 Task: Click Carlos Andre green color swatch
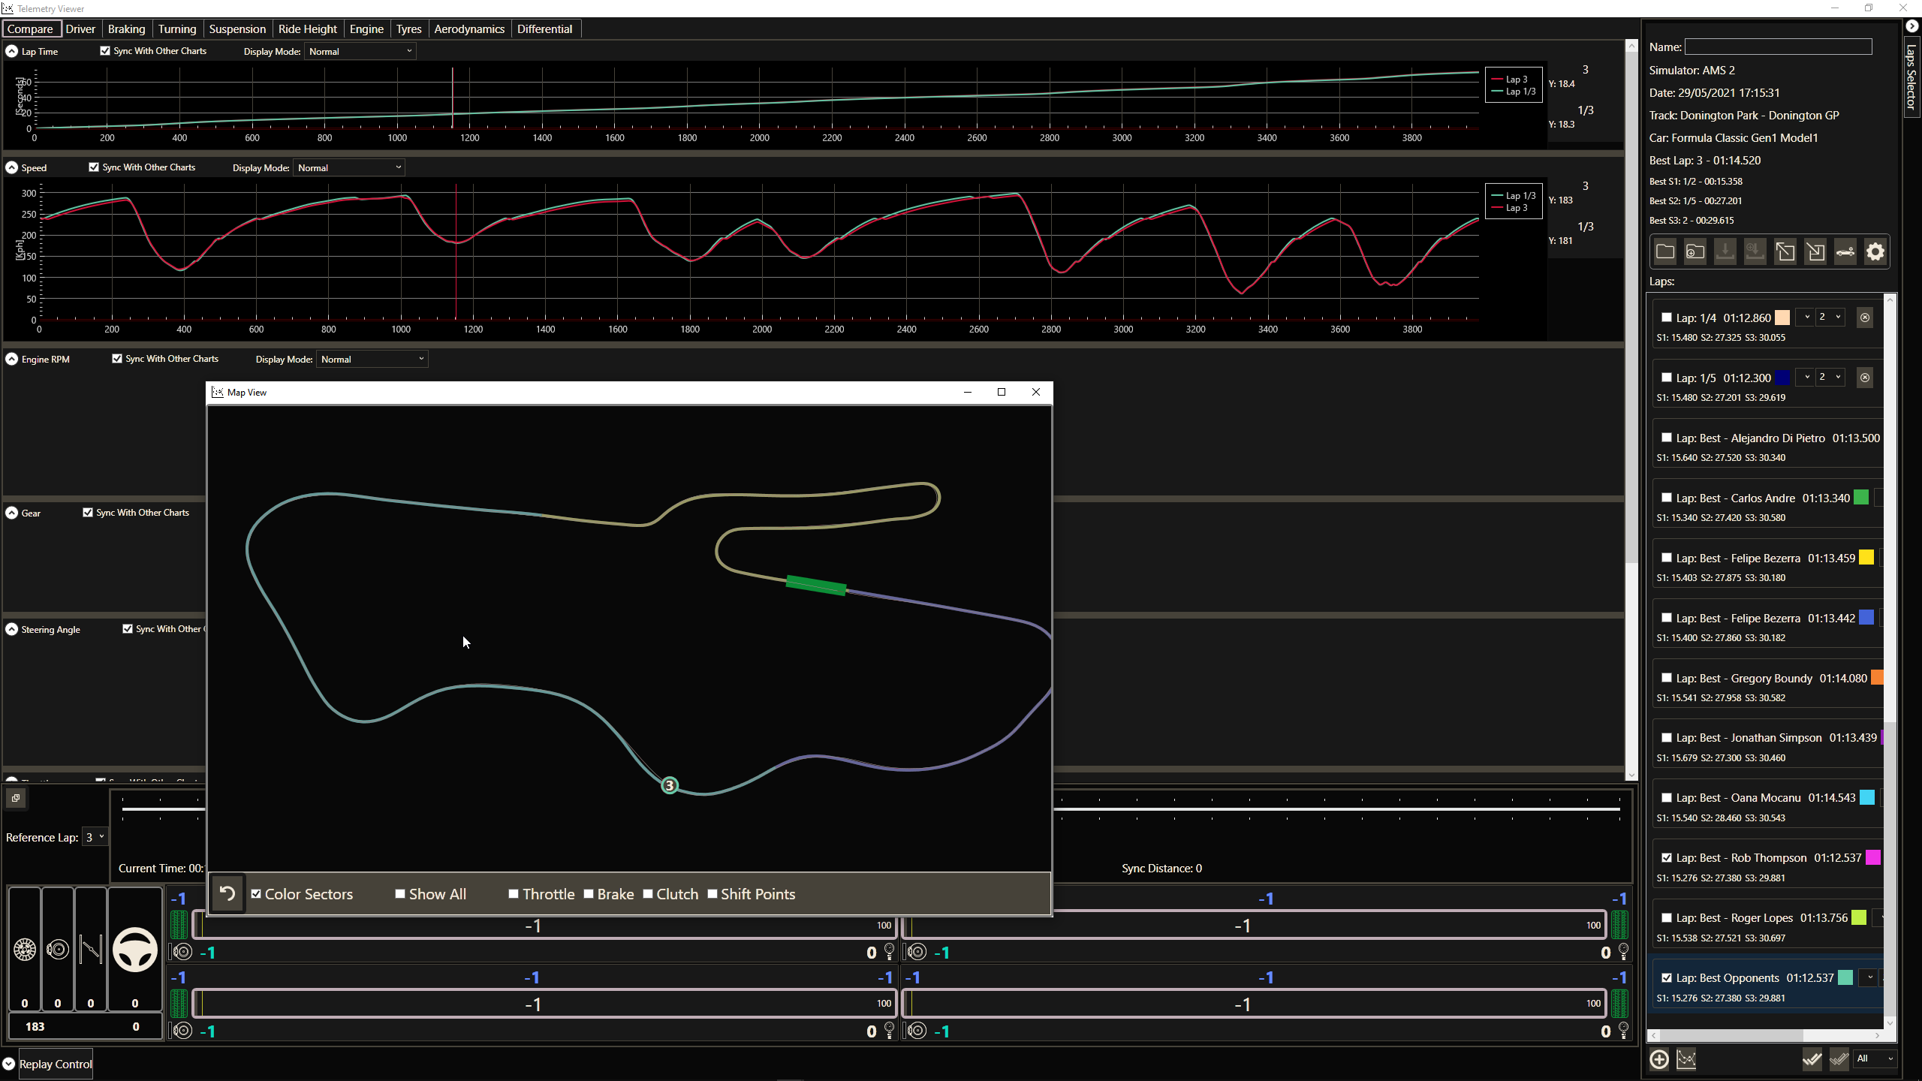click(x=1861, y=497)
